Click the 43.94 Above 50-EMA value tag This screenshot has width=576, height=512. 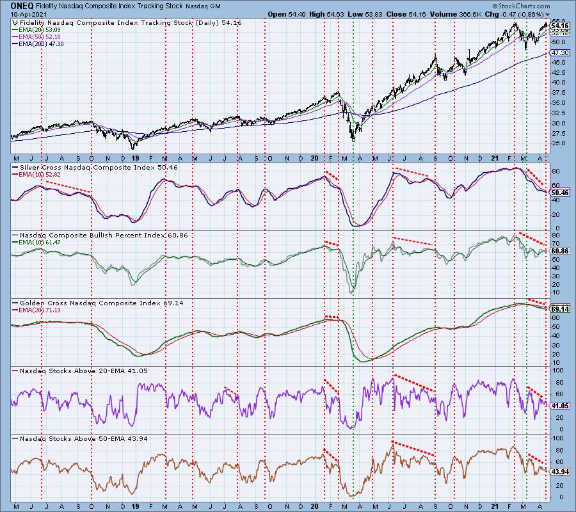point(560,472)
